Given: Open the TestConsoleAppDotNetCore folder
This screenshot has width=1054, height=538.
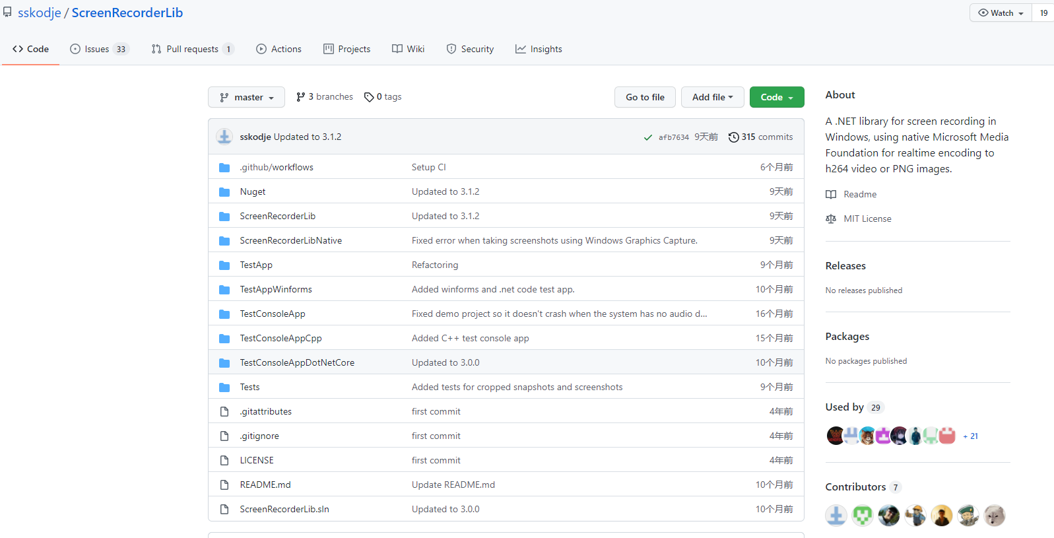Looking at the screenshot, I should tap(297, 363).
